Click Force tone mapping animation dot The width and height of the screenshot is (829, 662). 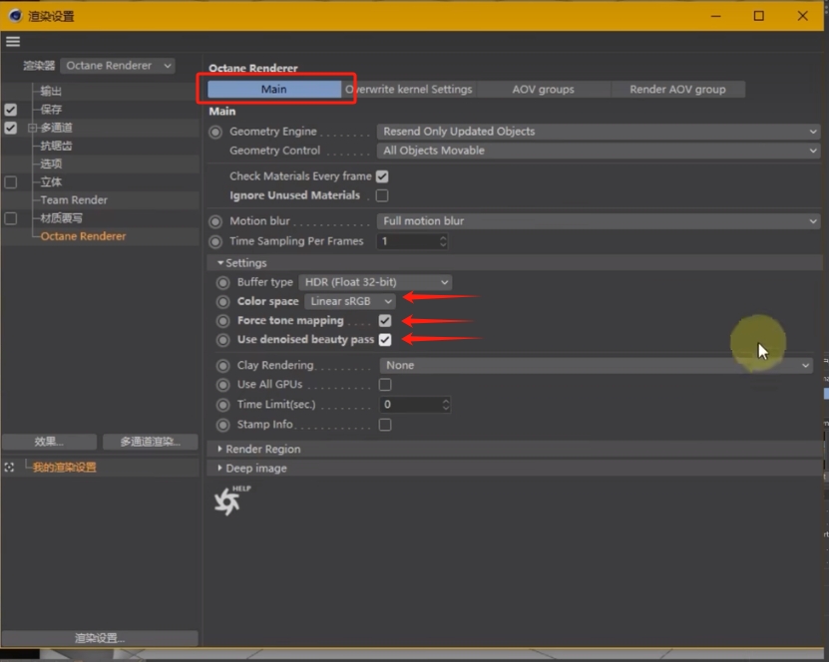tap(223, 321)
